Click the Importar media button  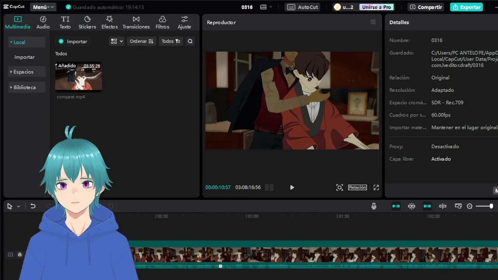[73, 41]
